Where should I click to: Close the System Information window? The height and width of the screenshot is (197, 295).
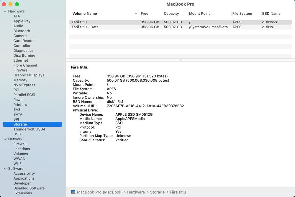(x=4, y=4)
